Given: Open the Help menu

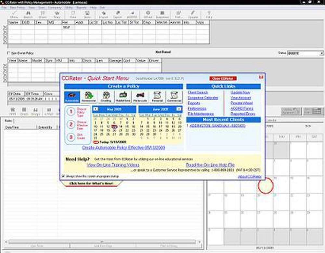Looking at the screenshot, I should (x=93, y=7).
